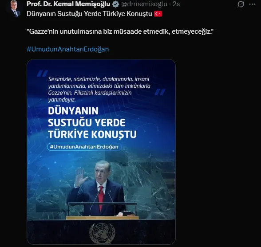
Task: Click the italic Sesimizle, sözümüzle quote in image
Action: pos(99,89)
